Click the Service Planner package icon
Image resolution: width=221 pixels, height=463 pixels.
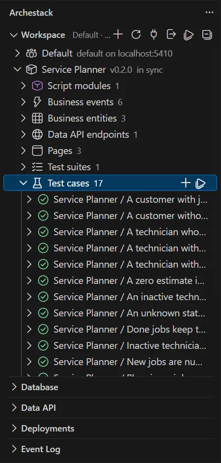[x=31, y=70]
